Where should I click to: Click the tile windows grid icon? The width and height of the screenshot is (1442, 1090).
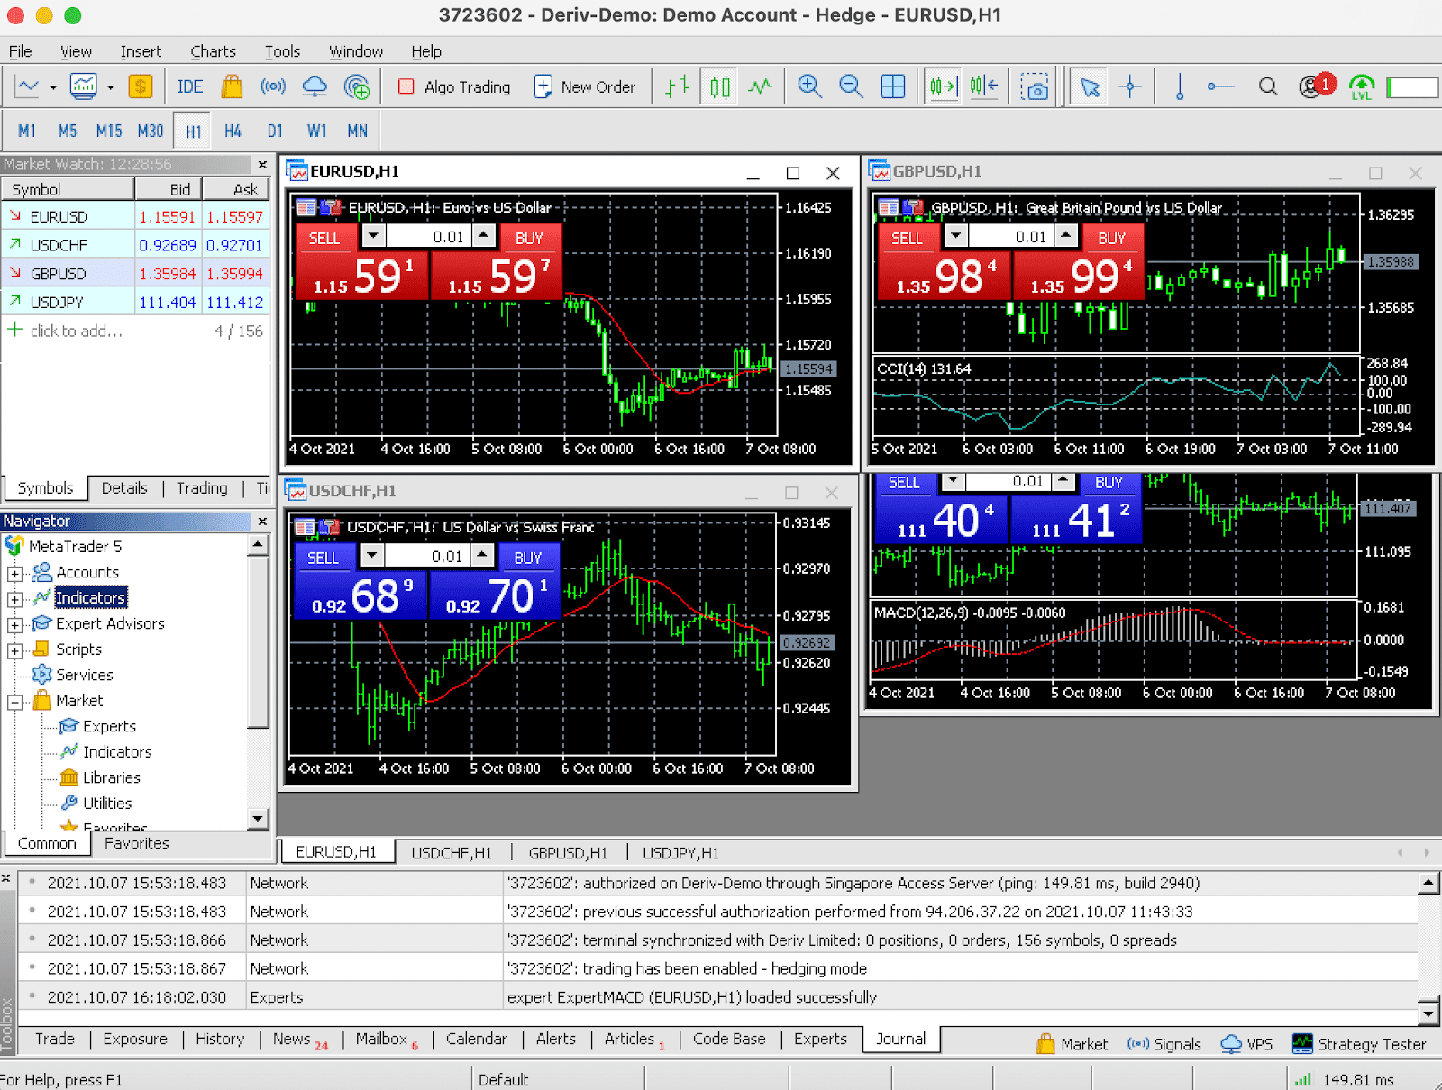[x=892, y=86]
